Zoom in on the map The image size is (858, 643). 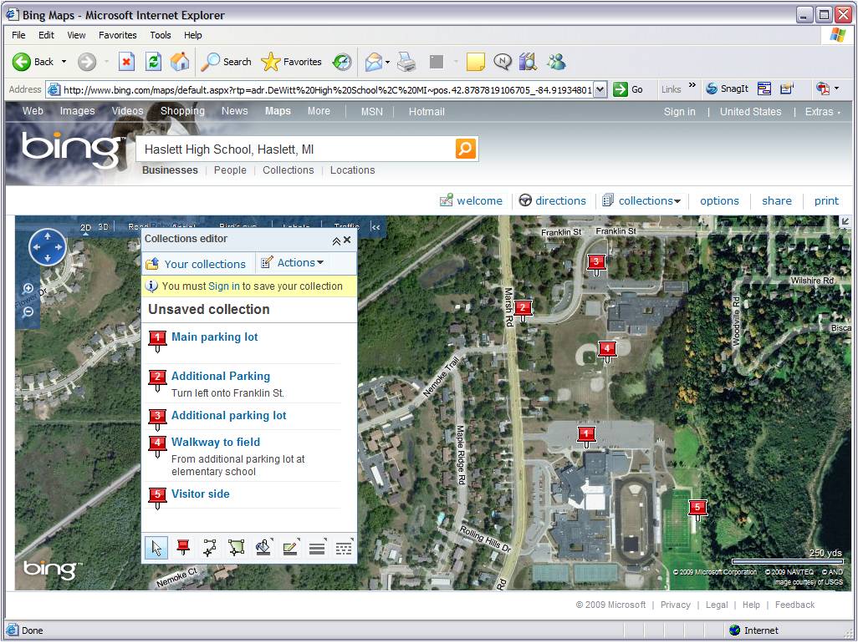point(28,288)
